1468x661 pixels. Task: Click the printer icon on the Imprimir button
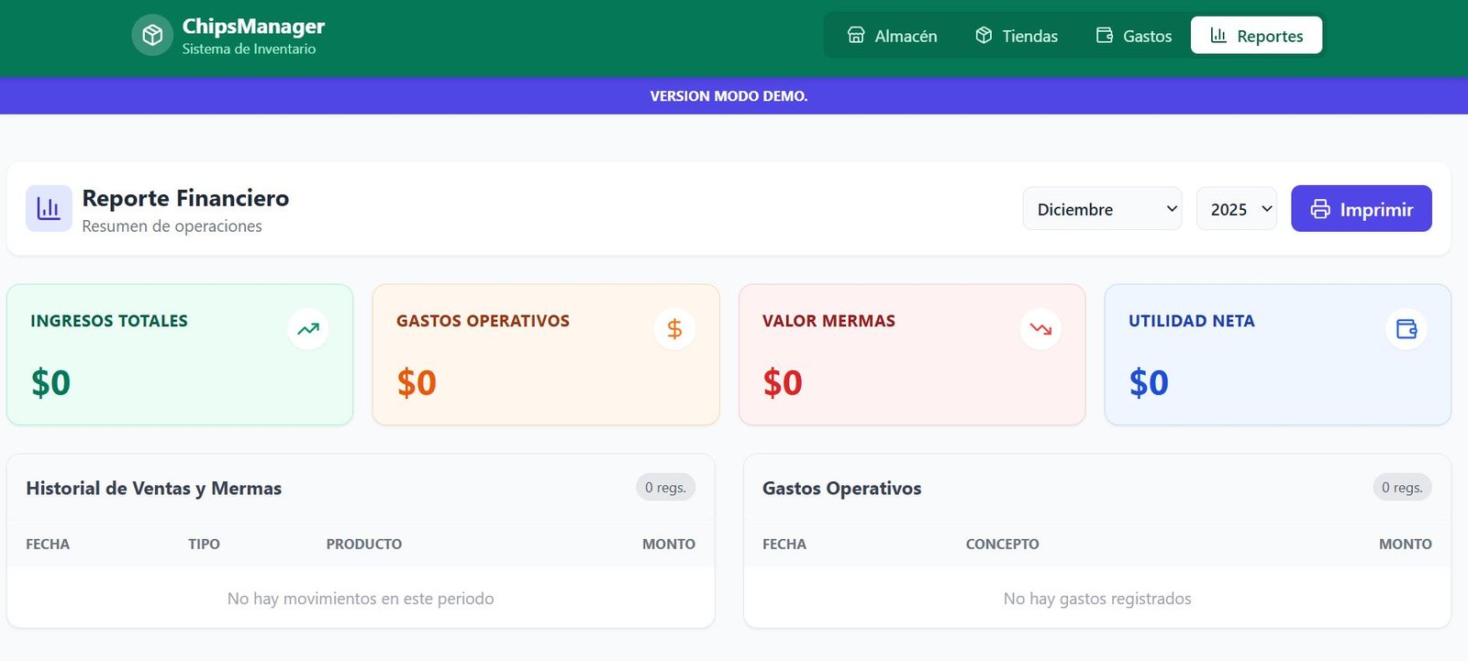[1319, 209]
